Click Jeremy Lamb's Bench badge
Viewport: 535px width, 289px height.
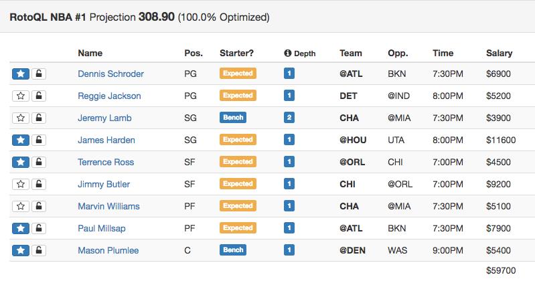[x=233, y=118]
